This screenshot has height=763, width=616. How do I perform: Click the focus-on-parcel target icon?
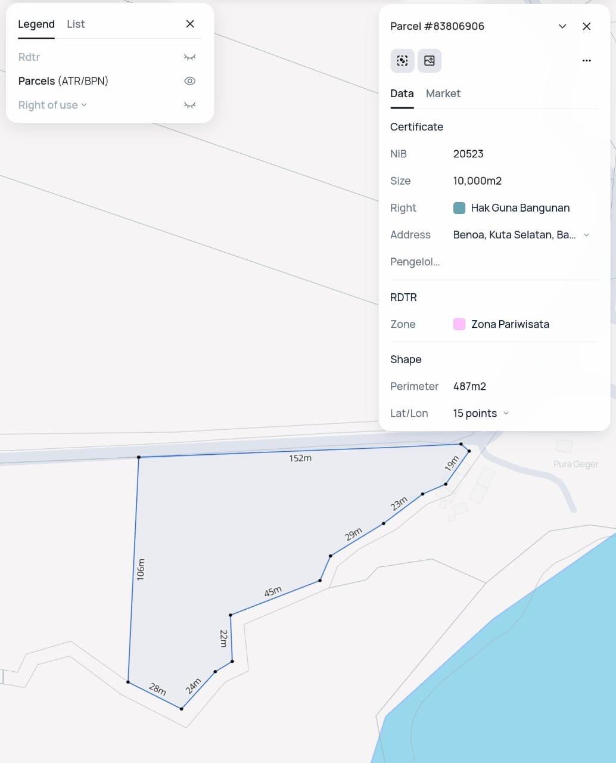pyautogui.click(x=402, y=61)
